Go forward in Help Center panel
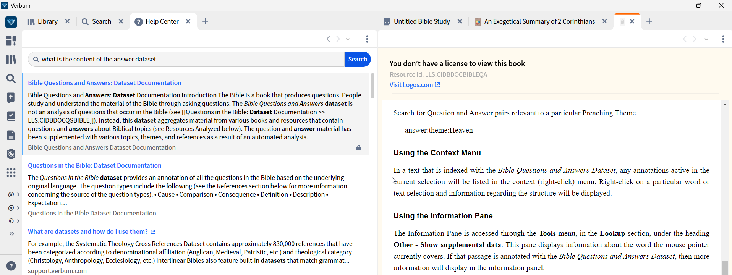 click(x=338, y=39)
